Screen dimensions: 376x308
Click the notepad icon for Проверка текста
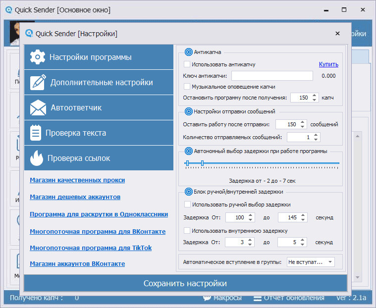(36, 133)
